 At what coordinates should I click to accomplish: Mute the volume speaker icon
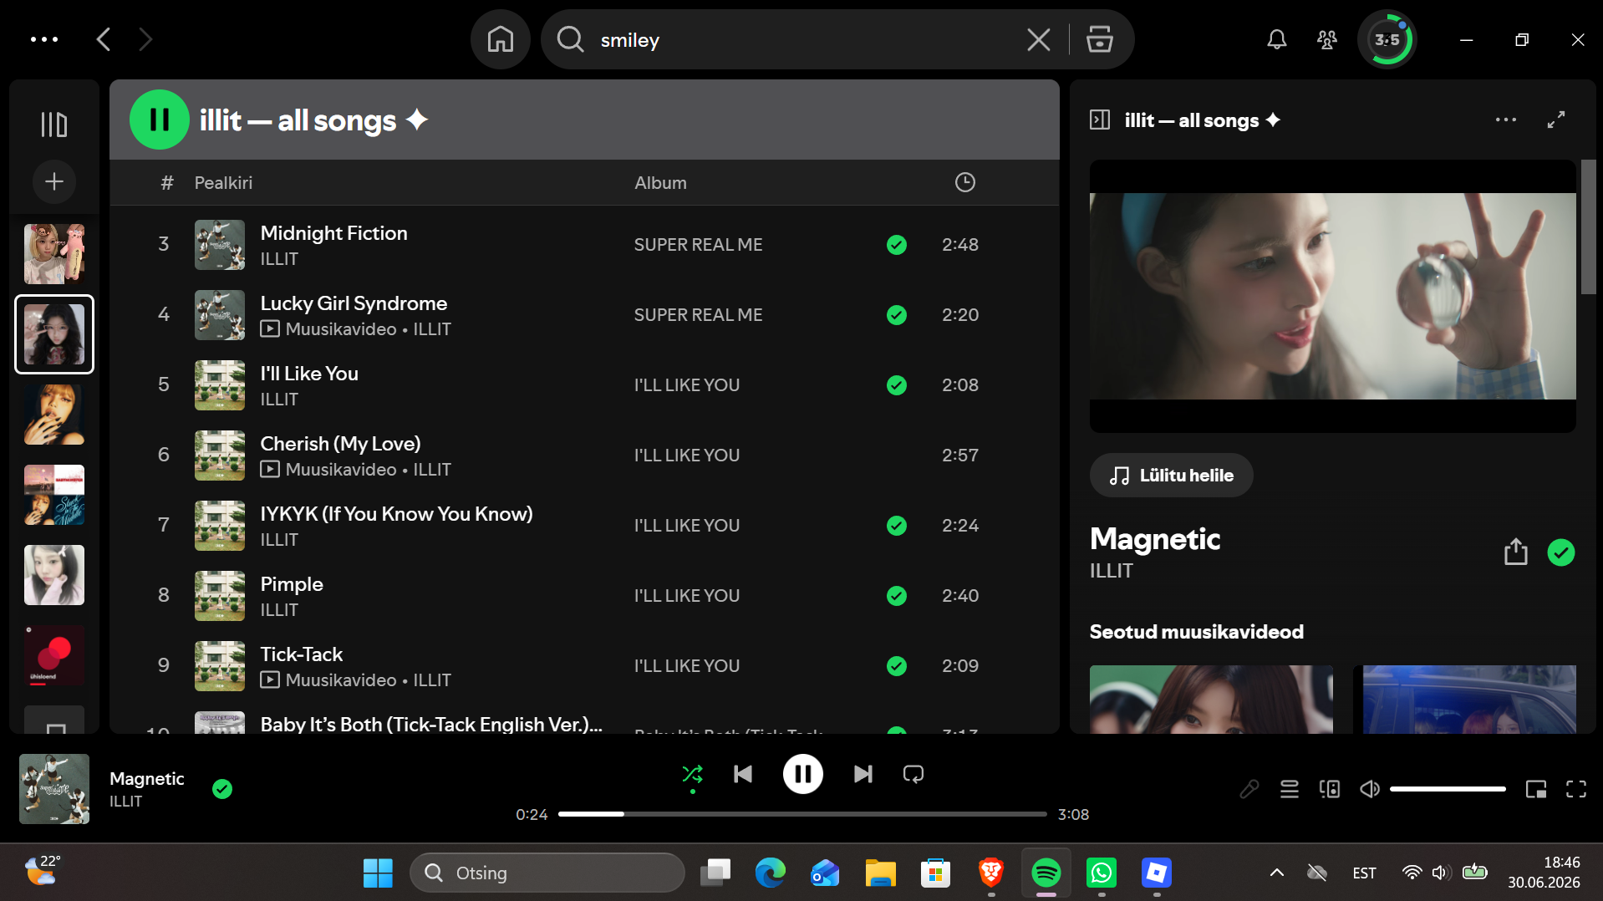1369,789
